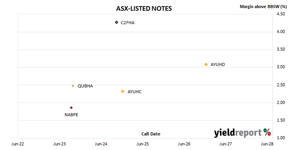Click the Call Date axis title
The width and height of the screenshot is (288, 150).
tap(151, 134)
